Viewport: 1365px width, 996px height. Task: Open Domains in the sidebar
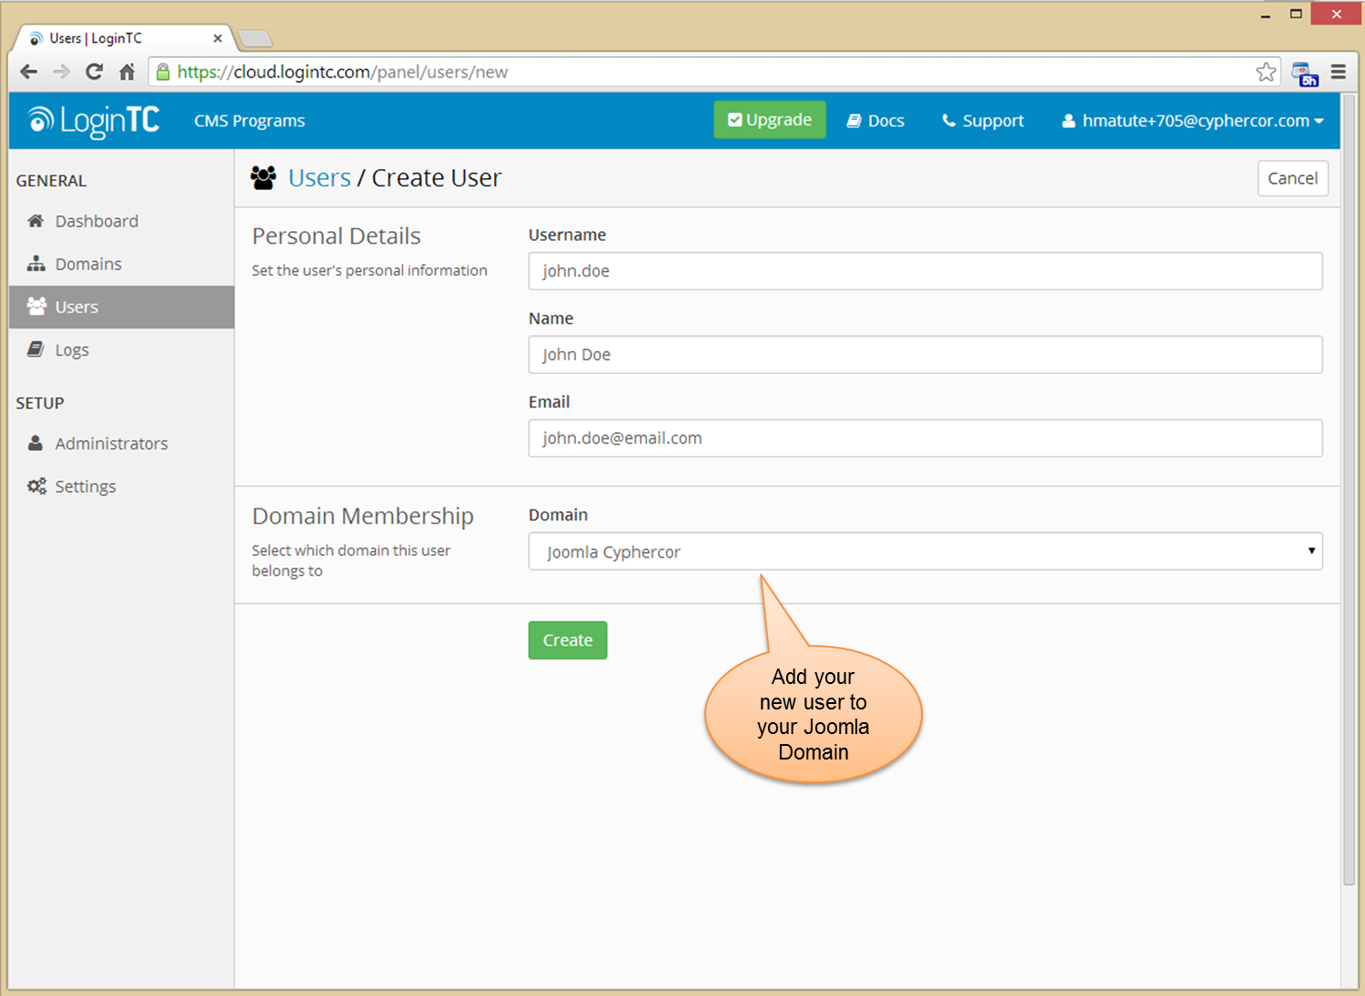coord(121,264)
